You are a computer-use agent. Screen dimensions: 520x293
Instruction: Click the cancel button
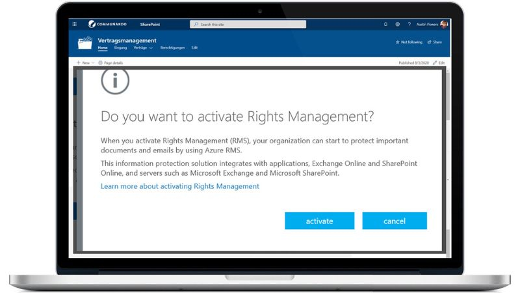point(395,221)
